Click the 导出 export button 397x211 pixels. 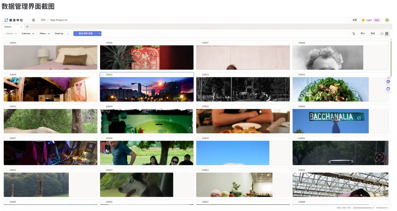click(373, 34)
